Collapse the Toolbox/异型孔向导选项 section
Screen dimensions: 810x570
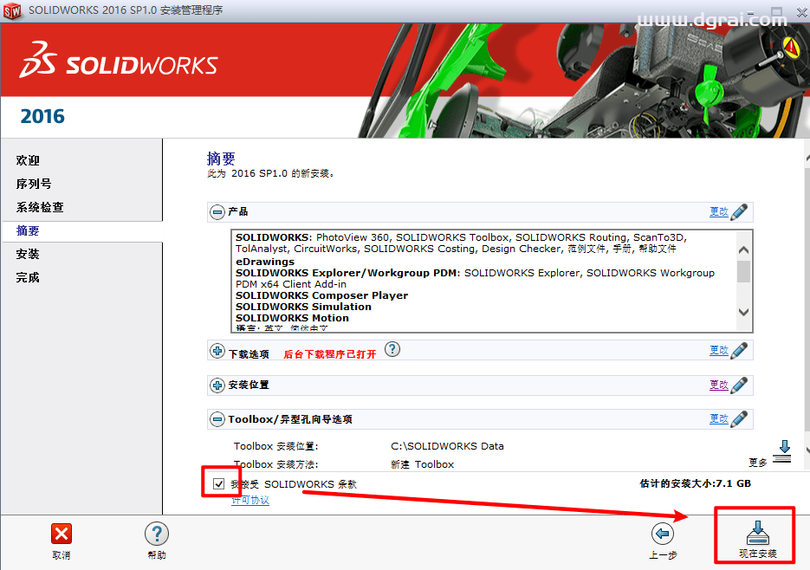tap(217, 419)
